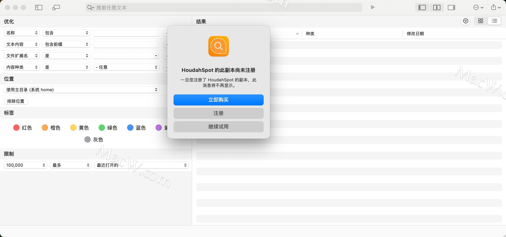Click the sort direction arrow in header
This screenshot has width=506, height=237.
coord(297,34)
